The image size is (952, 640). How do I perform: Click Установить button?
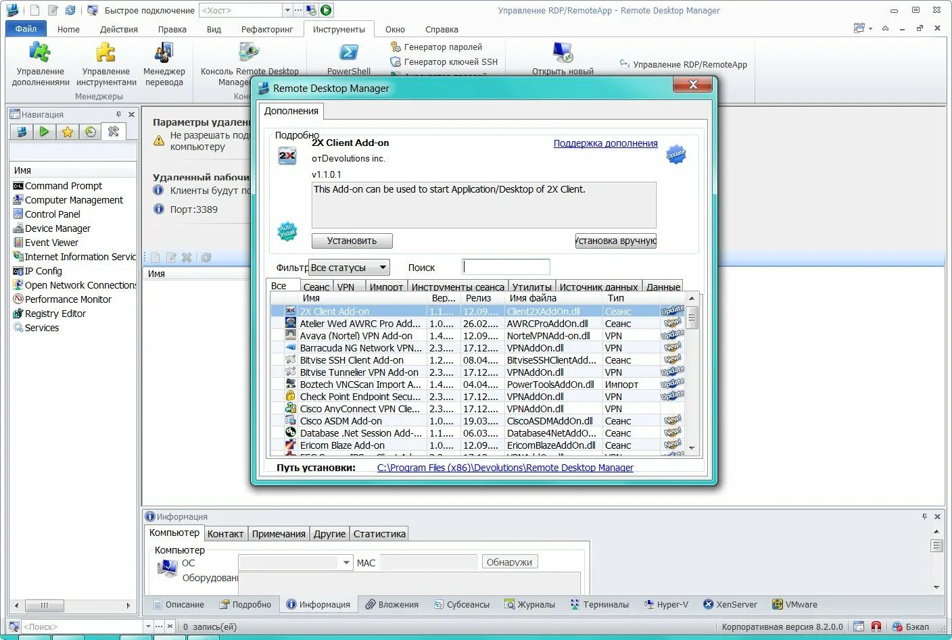[352, 241]
